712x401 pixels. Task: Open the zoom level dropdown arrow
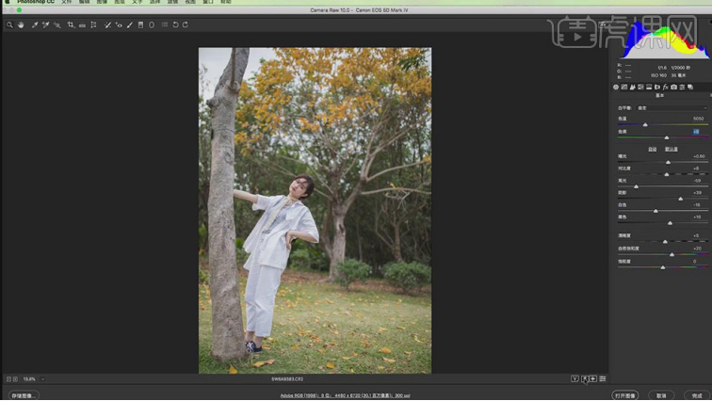42,379
